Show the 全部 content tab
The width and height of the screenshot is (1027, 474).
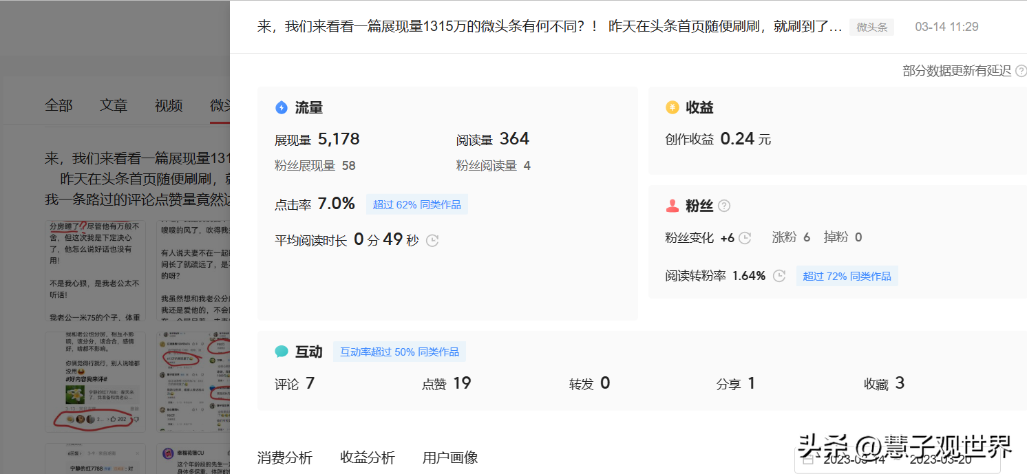coord(59,105)
